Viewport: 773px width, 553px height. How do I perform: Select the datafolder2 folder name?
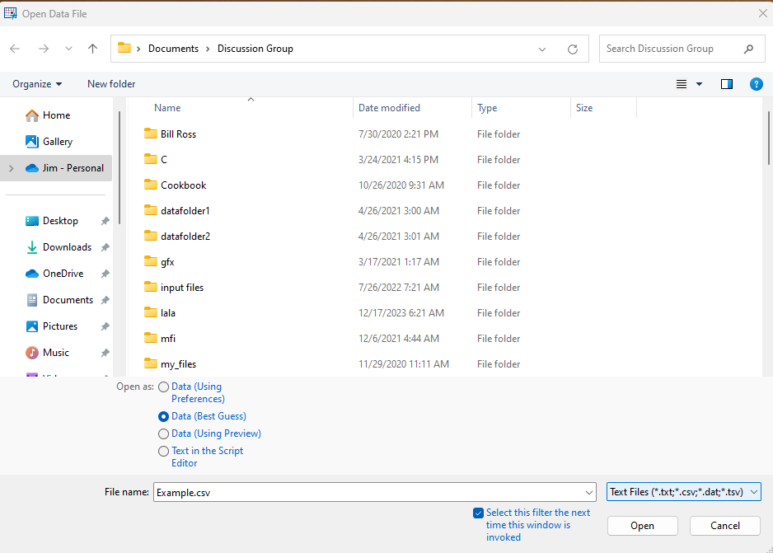(x=185, y=236)
